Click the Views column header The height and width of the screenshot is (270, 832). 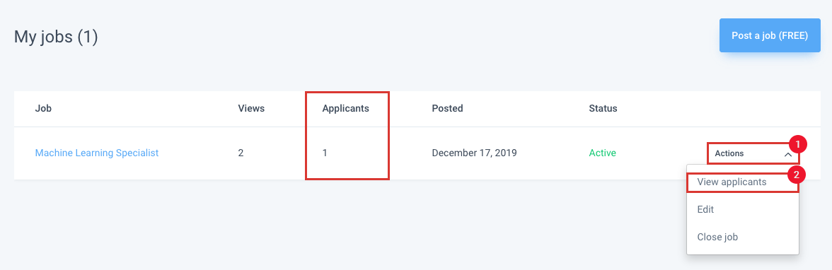point(251,108)
